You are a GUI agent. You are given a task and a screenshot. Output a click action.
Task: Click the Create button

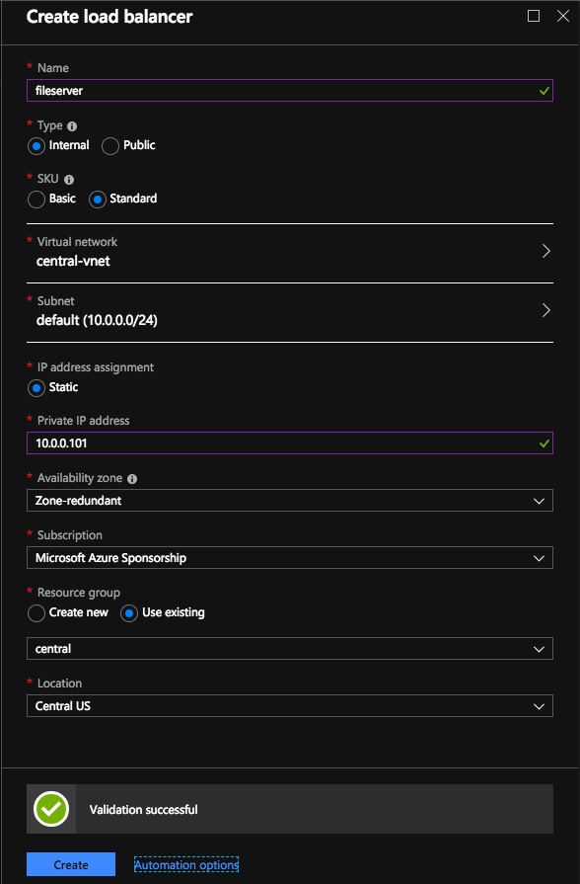70,863
